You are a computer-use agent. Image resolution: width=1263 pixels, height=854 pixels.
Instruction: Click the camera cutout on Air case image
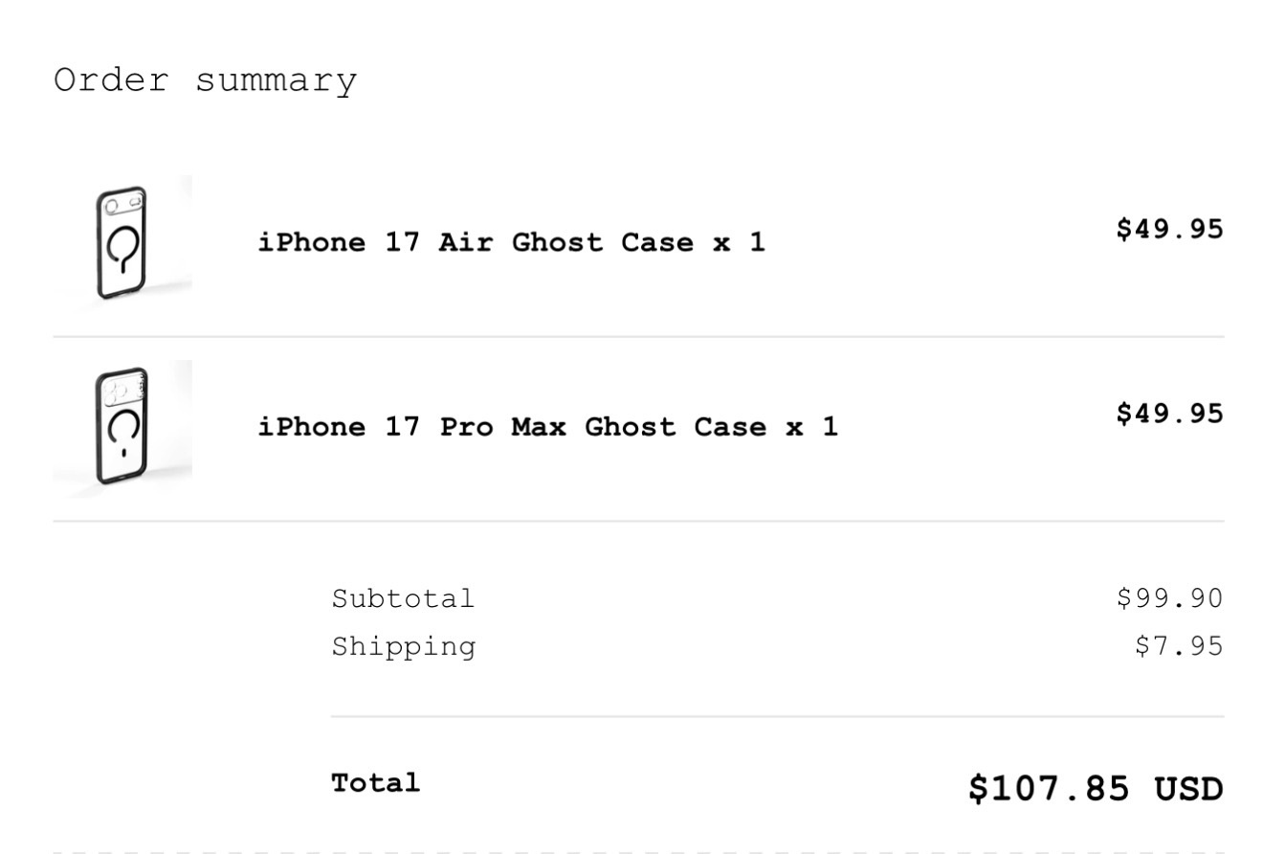tap(123, 204)
